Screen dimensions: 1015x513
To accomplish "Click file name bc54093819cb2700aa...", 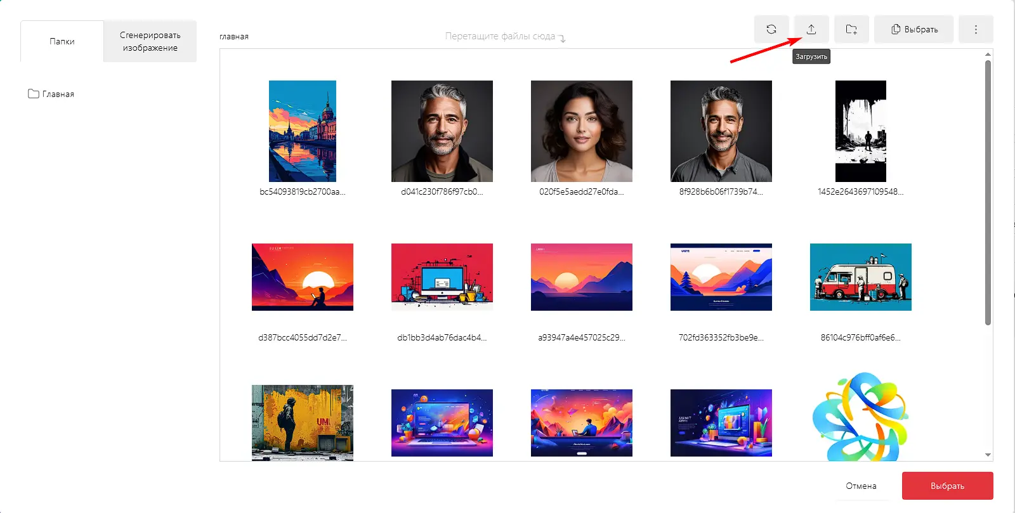I will pyautogui.click(x=303, y=192).
